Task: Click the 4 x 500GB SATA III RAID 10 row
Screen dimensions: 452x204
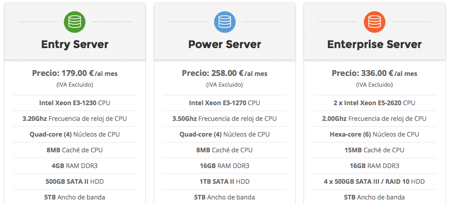Action: [374, 182]
